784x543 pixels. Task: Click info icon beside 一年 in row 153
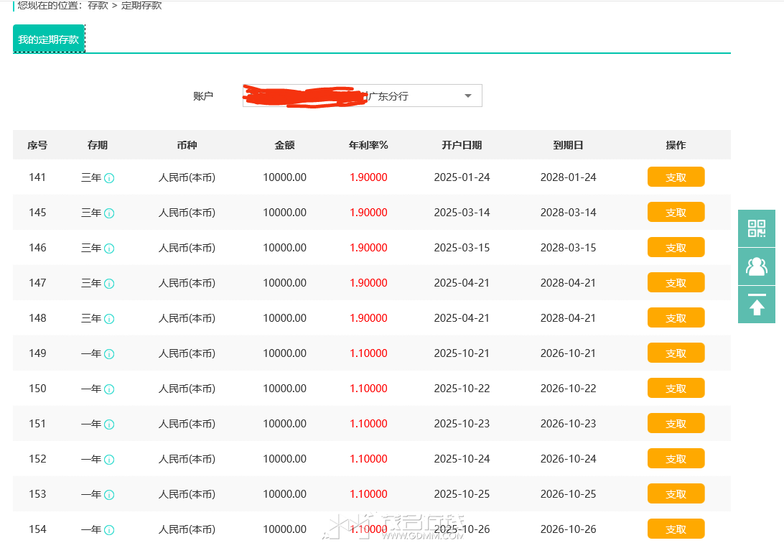point(109,495)
